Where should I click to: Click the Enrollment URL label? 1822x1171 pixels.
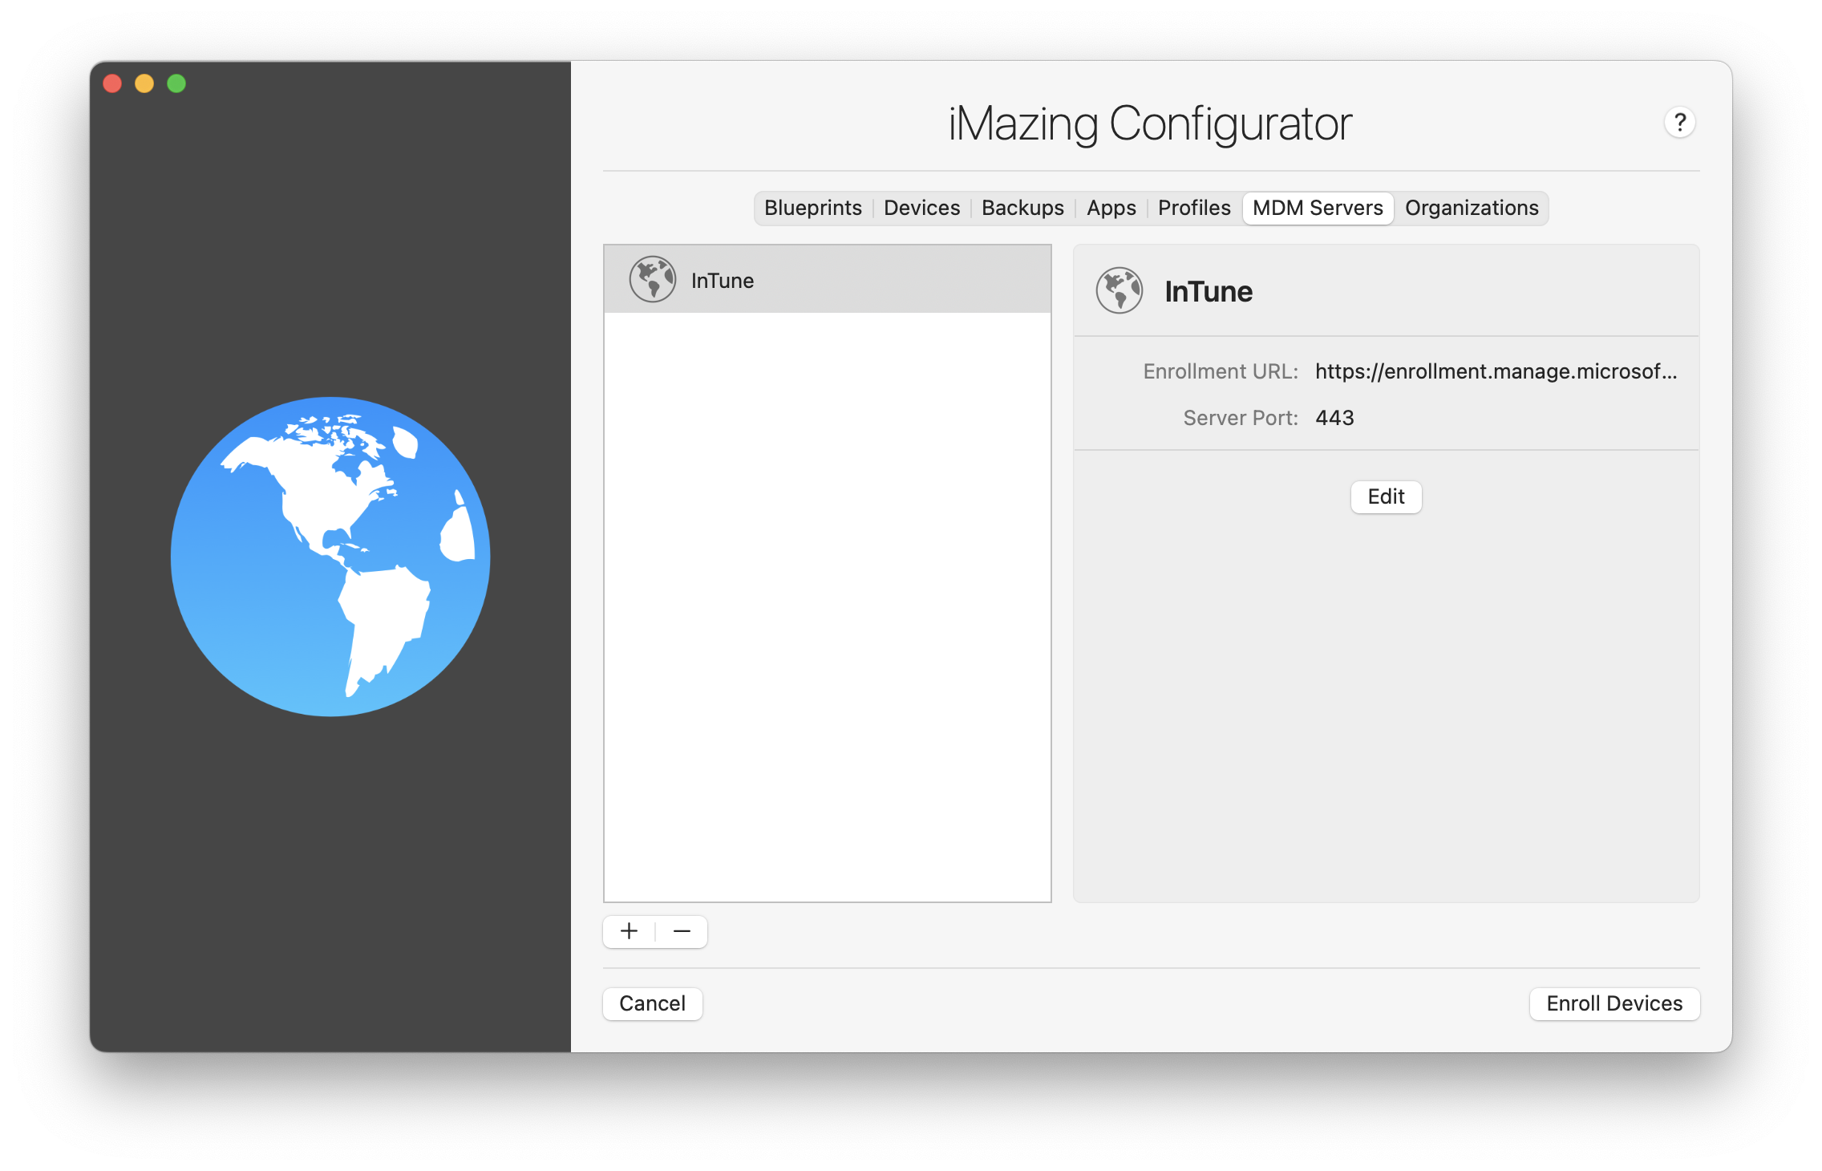1221,371
